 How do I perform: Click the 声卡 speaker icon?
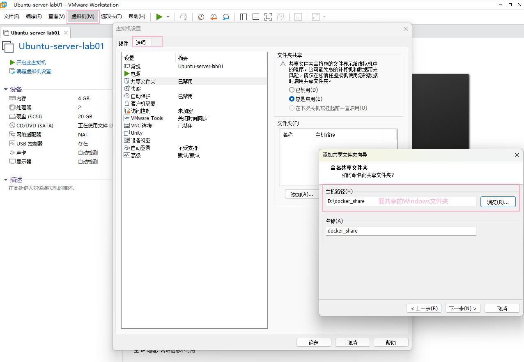tap(12, 152)
